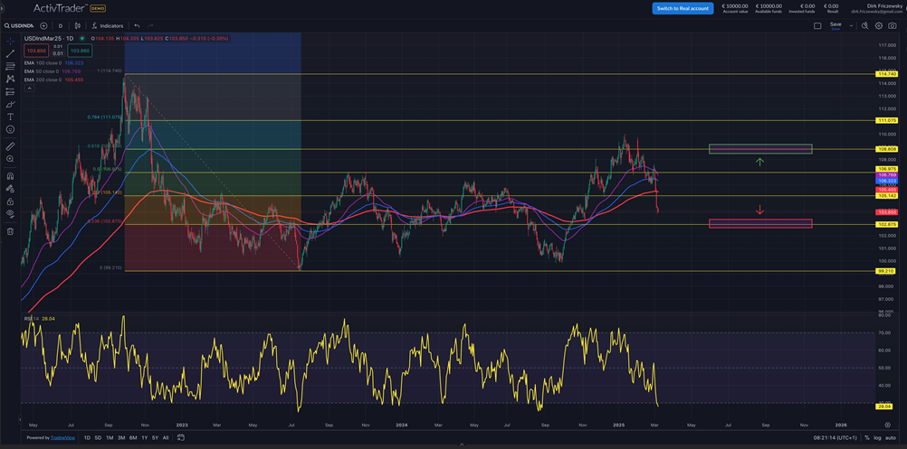907x449 pixels.
Task: Open the Indicators menu
Action: [x=107, y=25]
